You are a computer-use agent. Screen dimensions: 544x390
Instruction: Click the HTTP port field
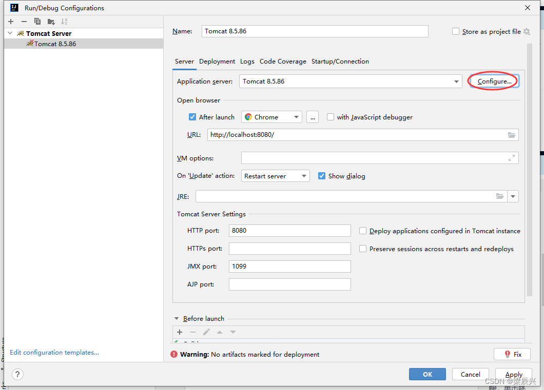click(x=289, y=231)
